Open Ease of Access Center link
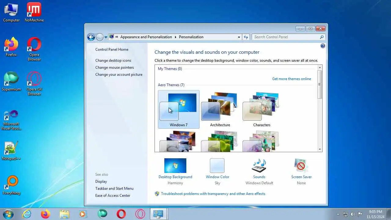The image size is (391, 220). 113,196
